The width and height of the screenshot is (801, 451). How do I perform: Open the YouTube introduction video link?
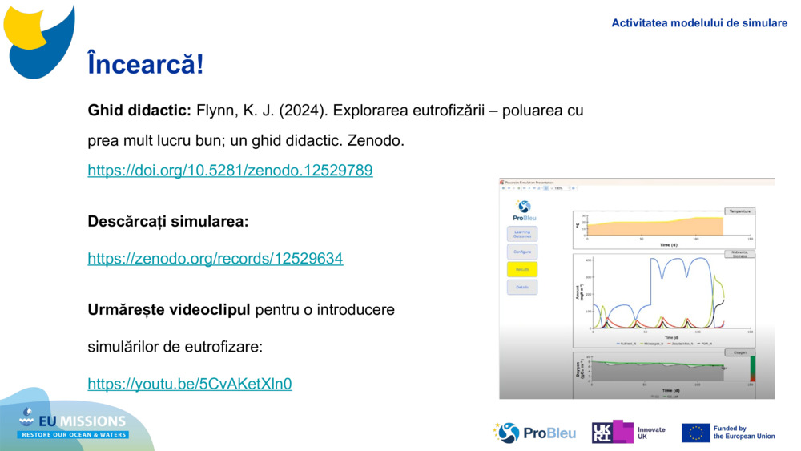point(190,384)
